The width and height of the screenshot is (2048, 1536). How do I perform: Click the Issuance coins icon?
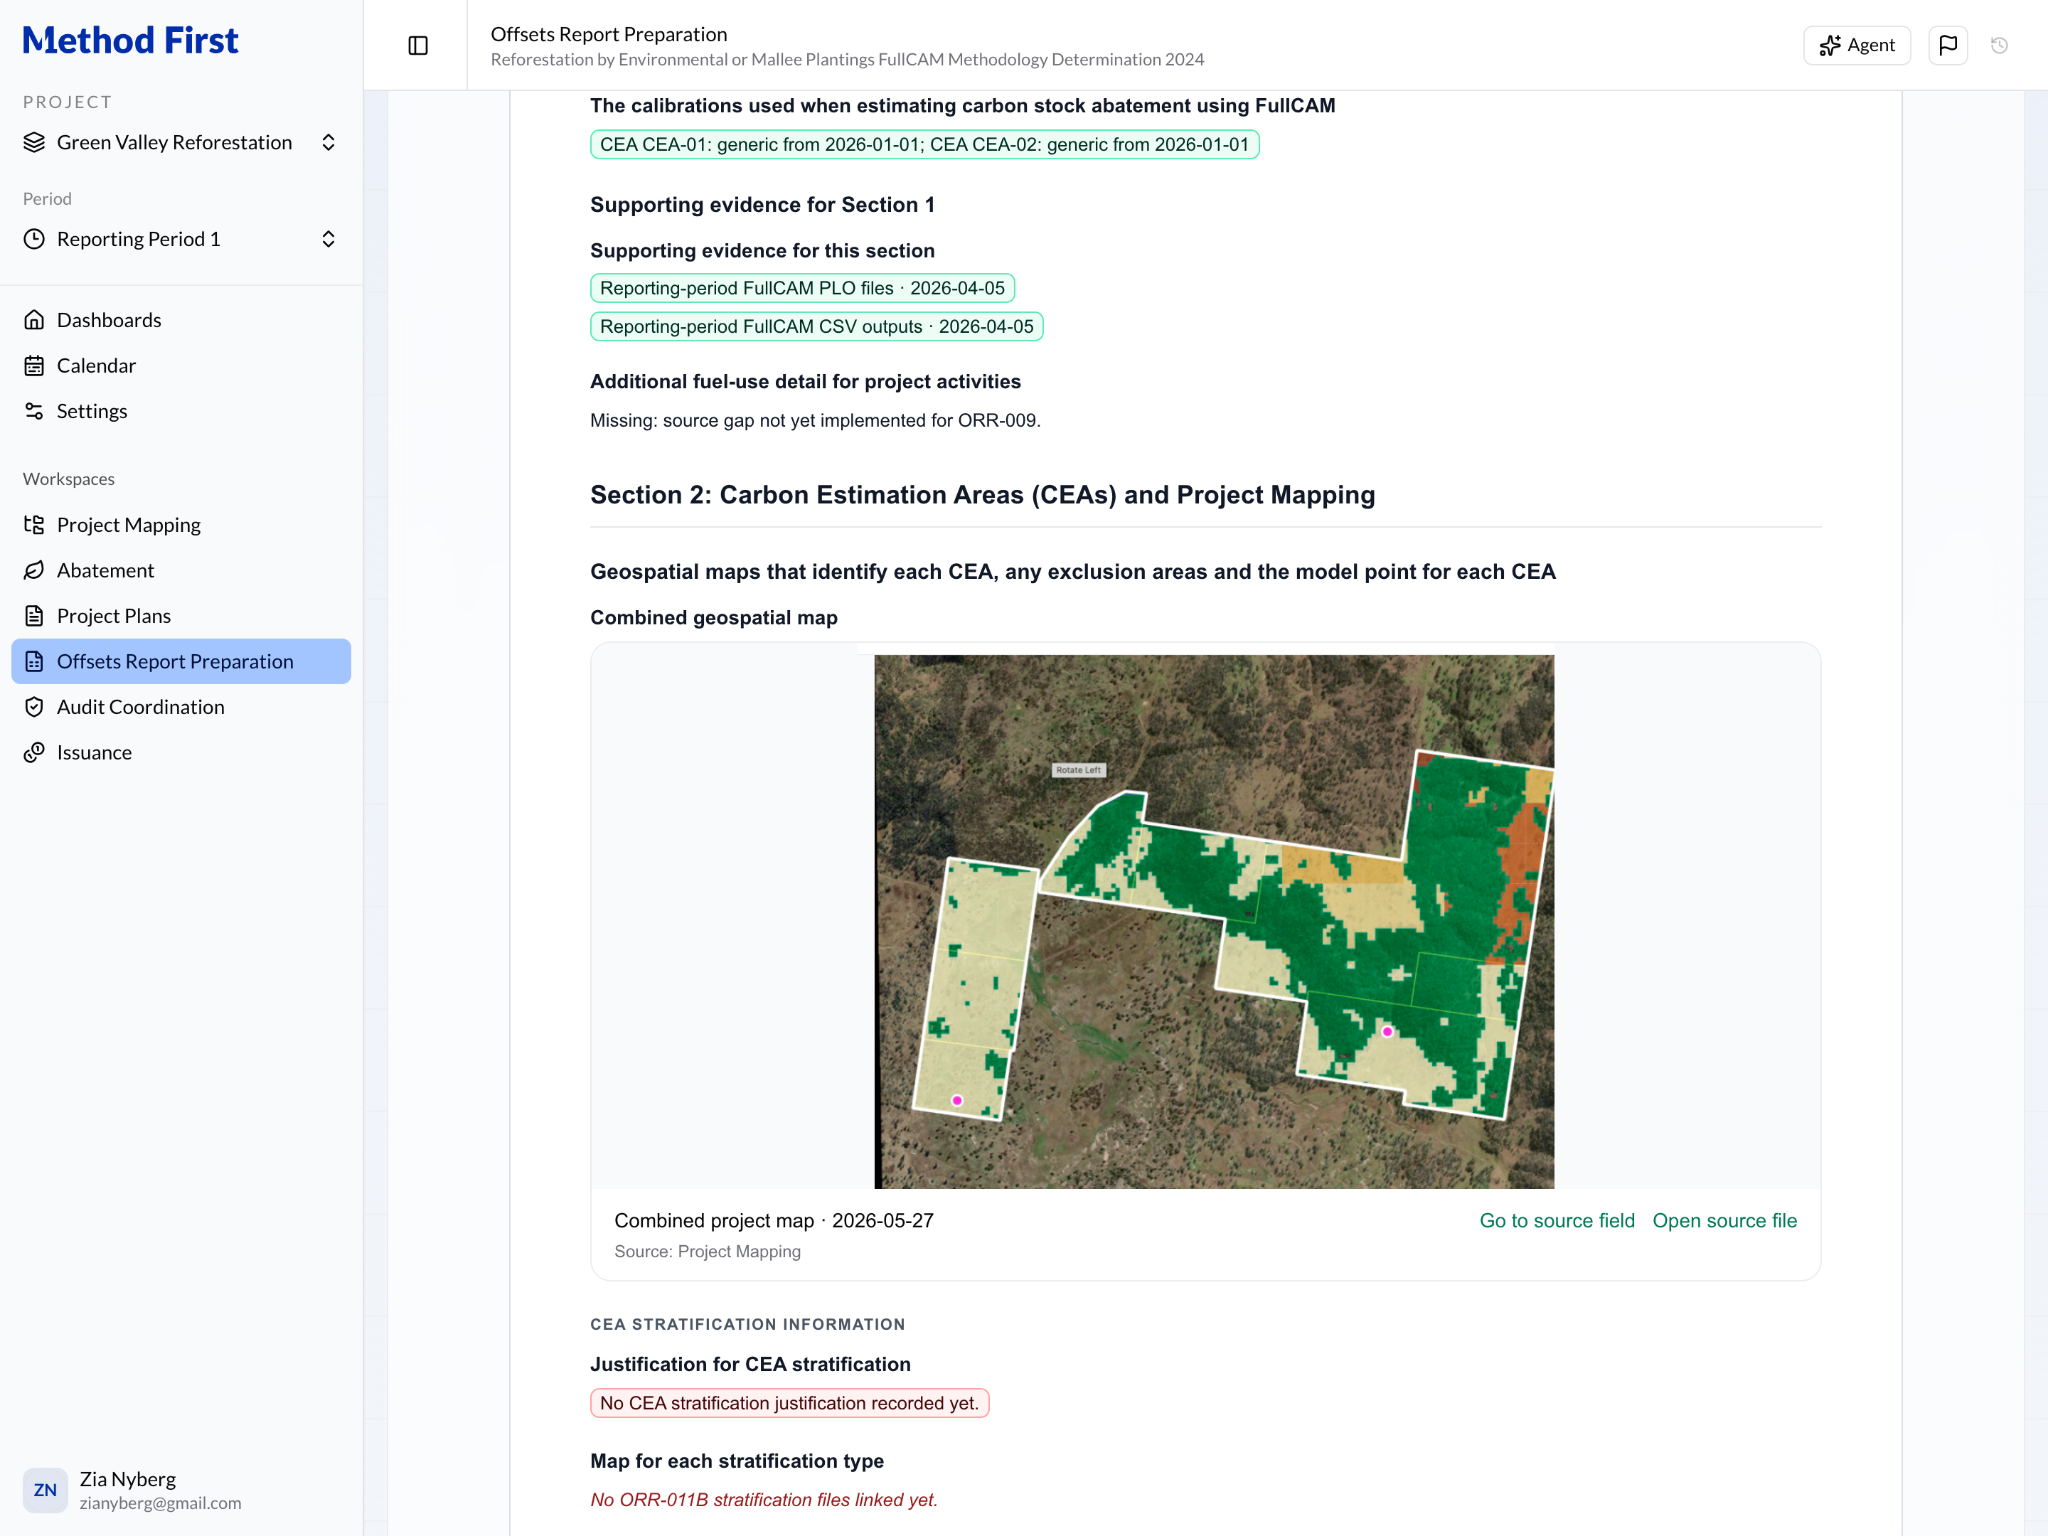[34, 753]
